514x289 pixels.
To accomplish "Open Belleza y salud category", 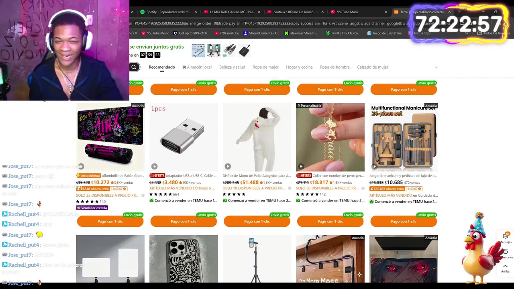I will pos(232,67).
